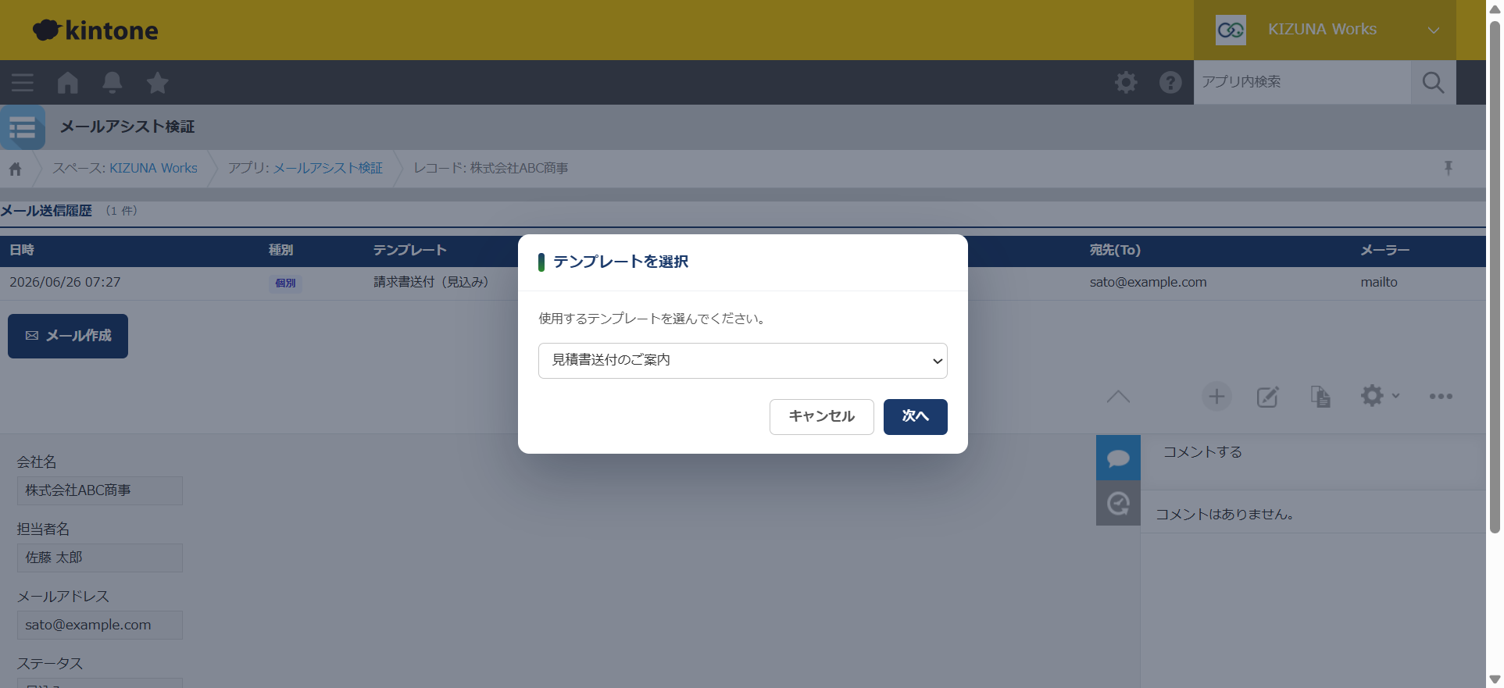Viewport: 1504px width, 688px height.
Task: Click the kintone logo
Action: (95, 30)
